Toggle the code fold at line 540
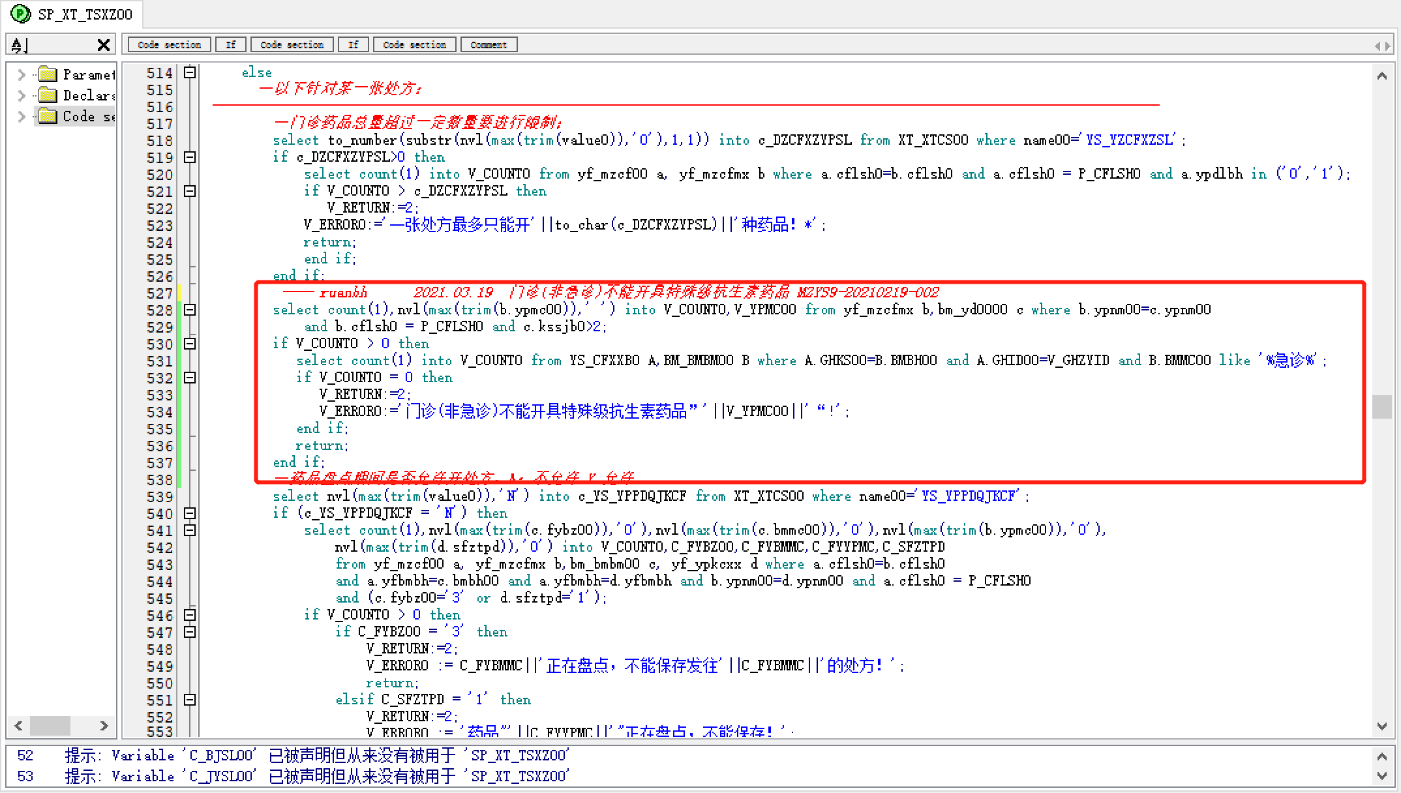 190,514
